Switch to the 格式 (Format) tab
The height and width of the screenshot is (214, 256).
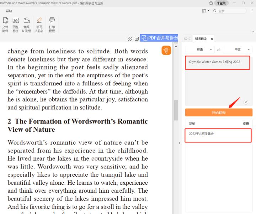tap(187, 39)
